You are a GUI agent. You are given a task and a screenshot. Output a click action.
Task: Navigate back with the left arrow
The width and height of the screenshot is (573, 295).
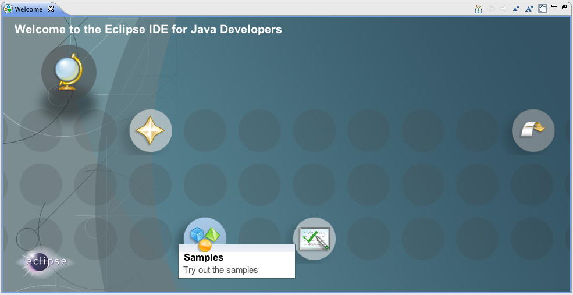(491, 9)
